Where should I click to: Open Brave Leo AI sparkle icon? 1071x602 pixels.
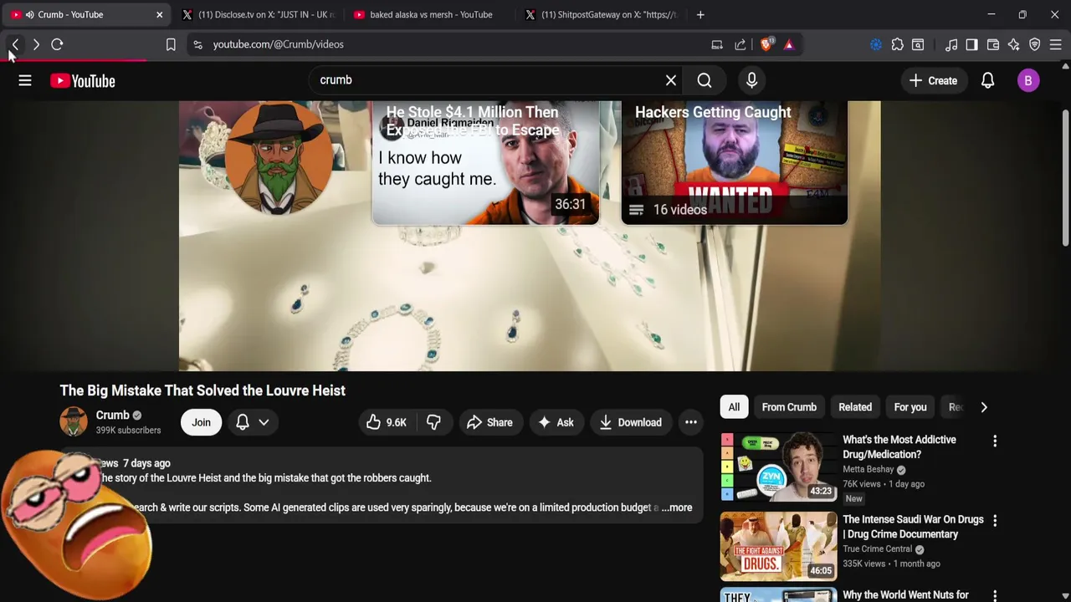click(x=1014, y=44)
